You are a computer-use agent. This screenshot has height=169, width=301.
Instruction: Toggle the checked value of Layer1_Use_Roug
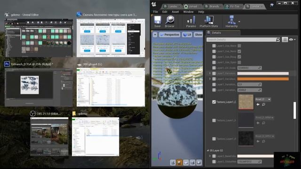click(239, 57)
